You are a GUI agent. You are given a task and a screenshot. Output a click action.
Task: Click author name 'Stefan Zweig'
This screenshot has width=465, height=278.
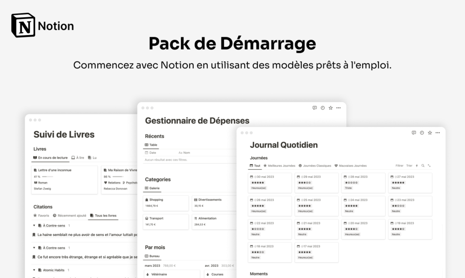tap(43, 189)
